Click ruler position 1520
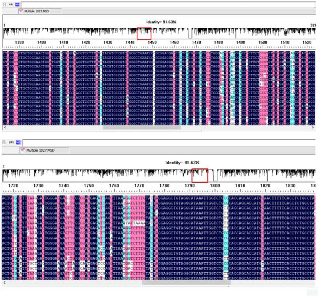This screenshot has width=318, height=296. pos(307,42)
